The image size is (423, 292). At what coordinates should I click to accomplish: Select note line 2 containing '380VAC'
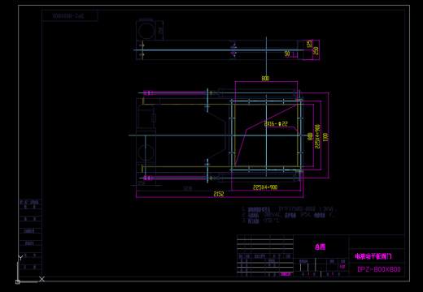[288, 215]
